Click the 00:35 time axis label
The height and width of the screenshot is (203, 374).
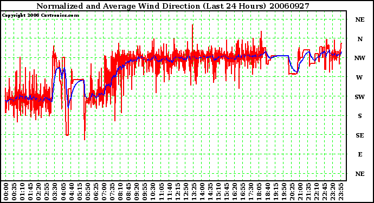14,192
